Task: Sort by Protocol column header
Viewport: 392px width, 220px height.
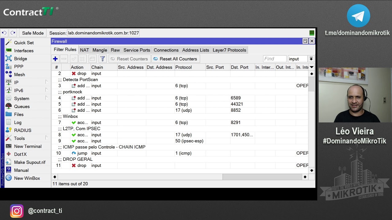Action: (190, 67)
